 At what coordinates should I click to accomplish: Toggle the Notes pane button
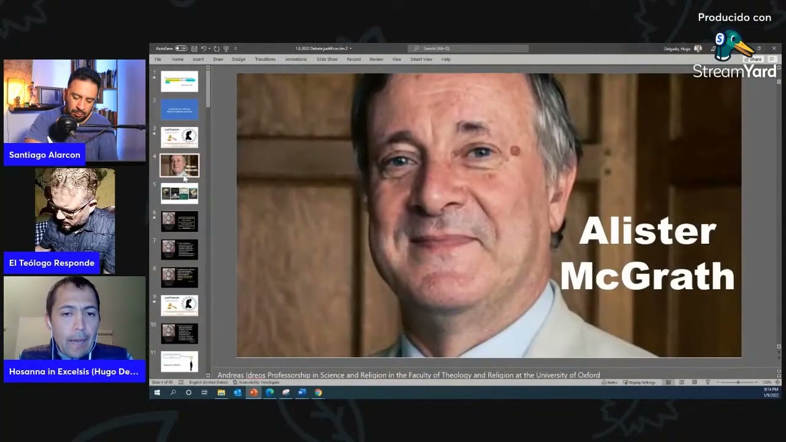(610, 382)
